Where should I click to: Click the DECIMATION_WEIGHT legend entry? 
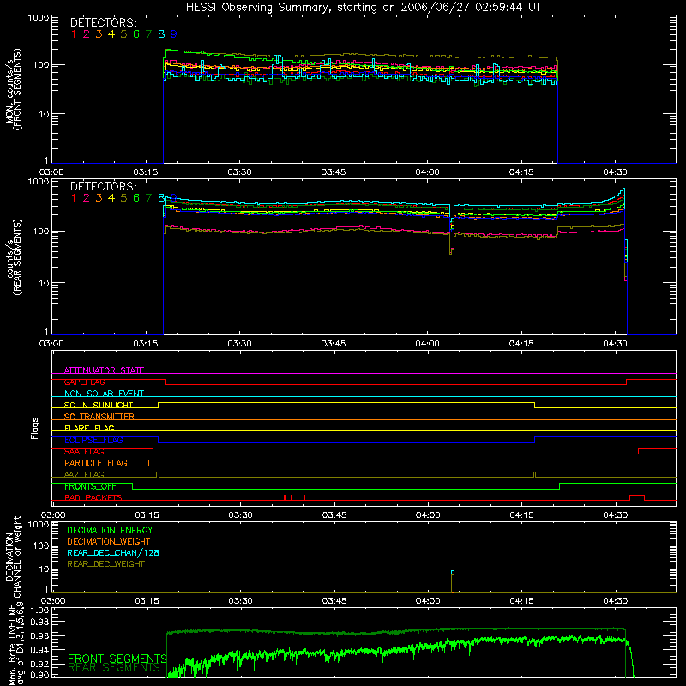pyautogui.click(x=109, y=541)
